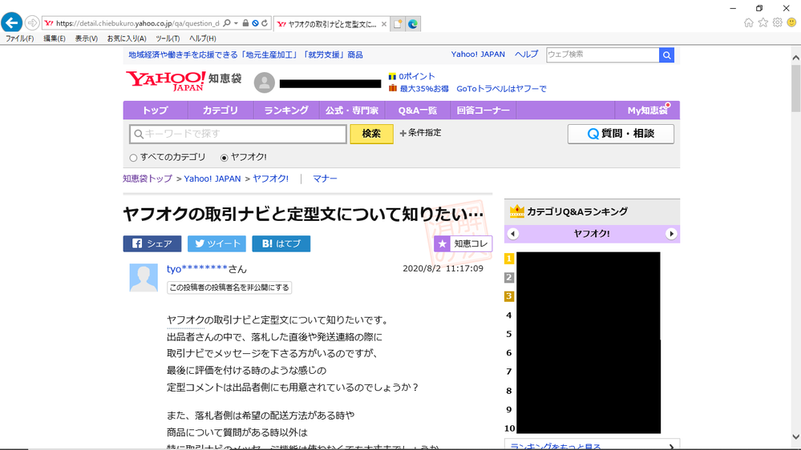Open the address bar dropdown arrow
Image resolution: width=801 pixels, height=450 pixels.
[x=236, y=23]
